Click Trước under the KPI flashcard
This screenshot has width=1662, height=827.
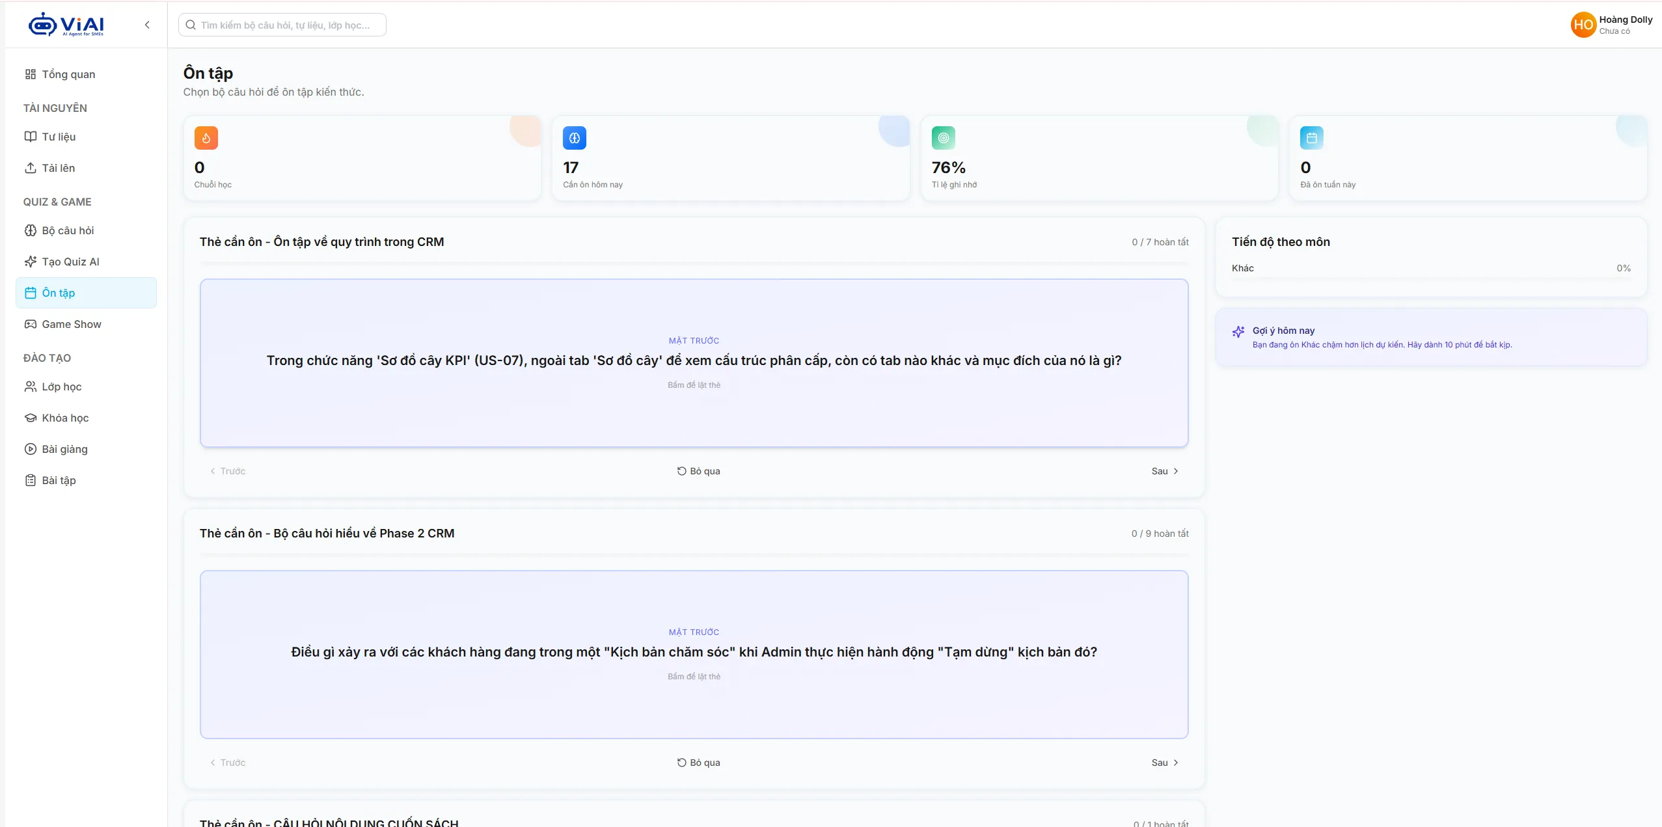coord(228,471)
